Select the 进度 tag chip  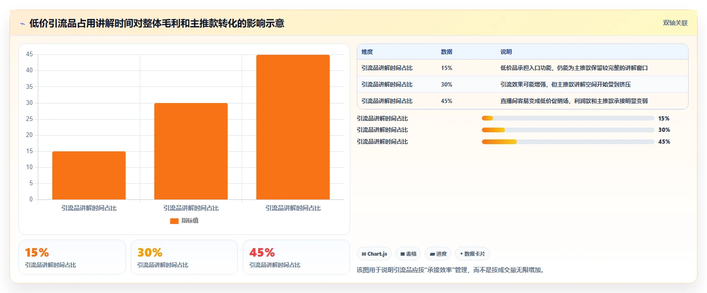coord(438,254)
